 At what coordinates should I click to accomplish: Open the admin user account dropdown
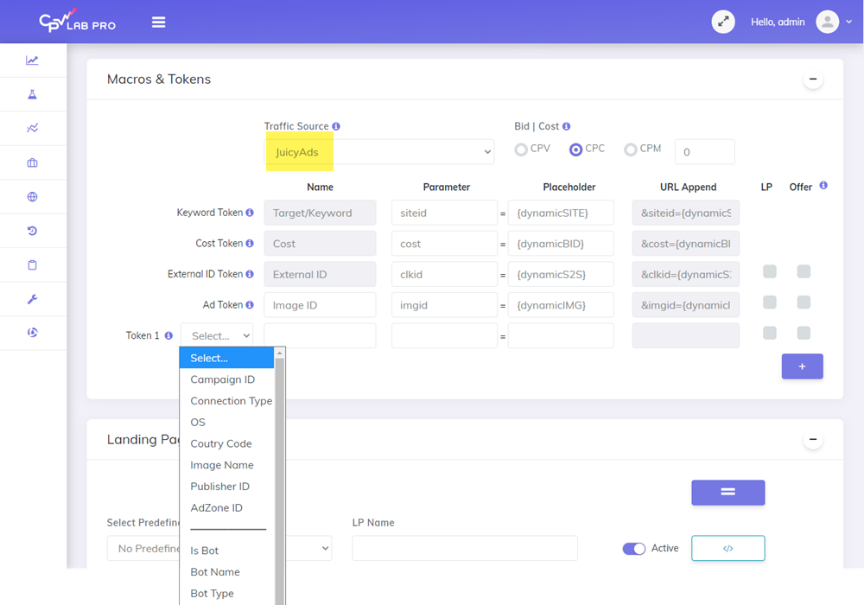point(828,22)
